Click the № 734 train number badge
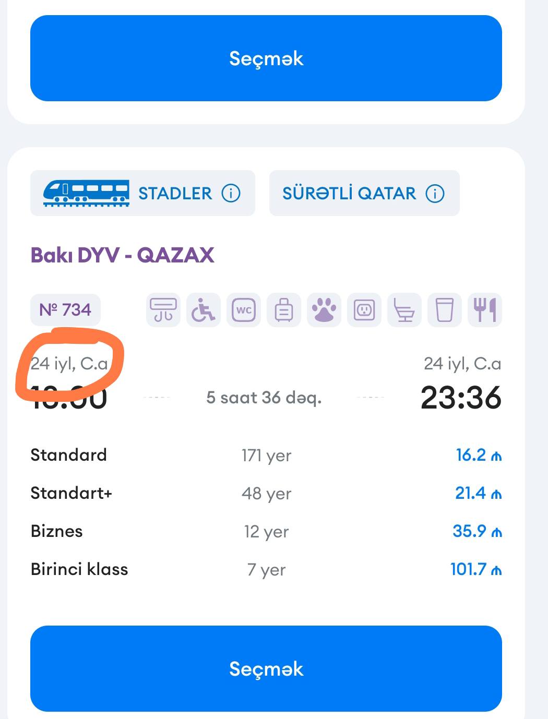Image resolution: width=548 pixels, height=719 pixels. coord(65,310)
